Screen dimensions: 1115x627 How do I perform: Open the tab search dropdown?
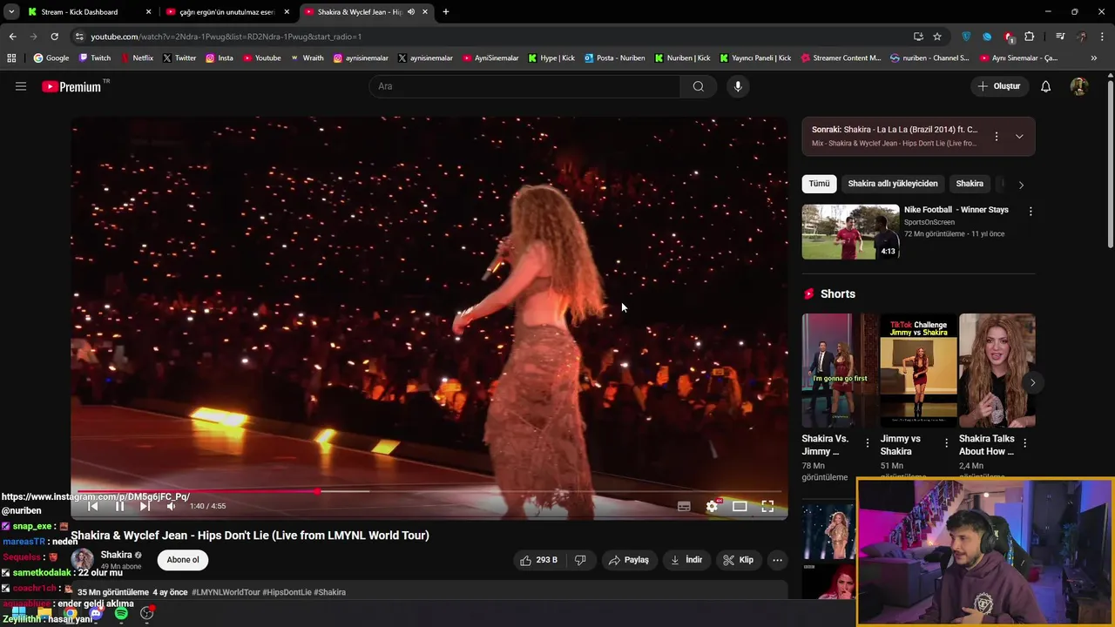click(x=11, y=12)
